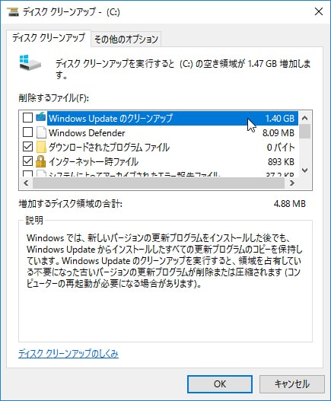Click the downloaded program files folder icon
This screenshot has height=401, width=331.
click(41, 147)
